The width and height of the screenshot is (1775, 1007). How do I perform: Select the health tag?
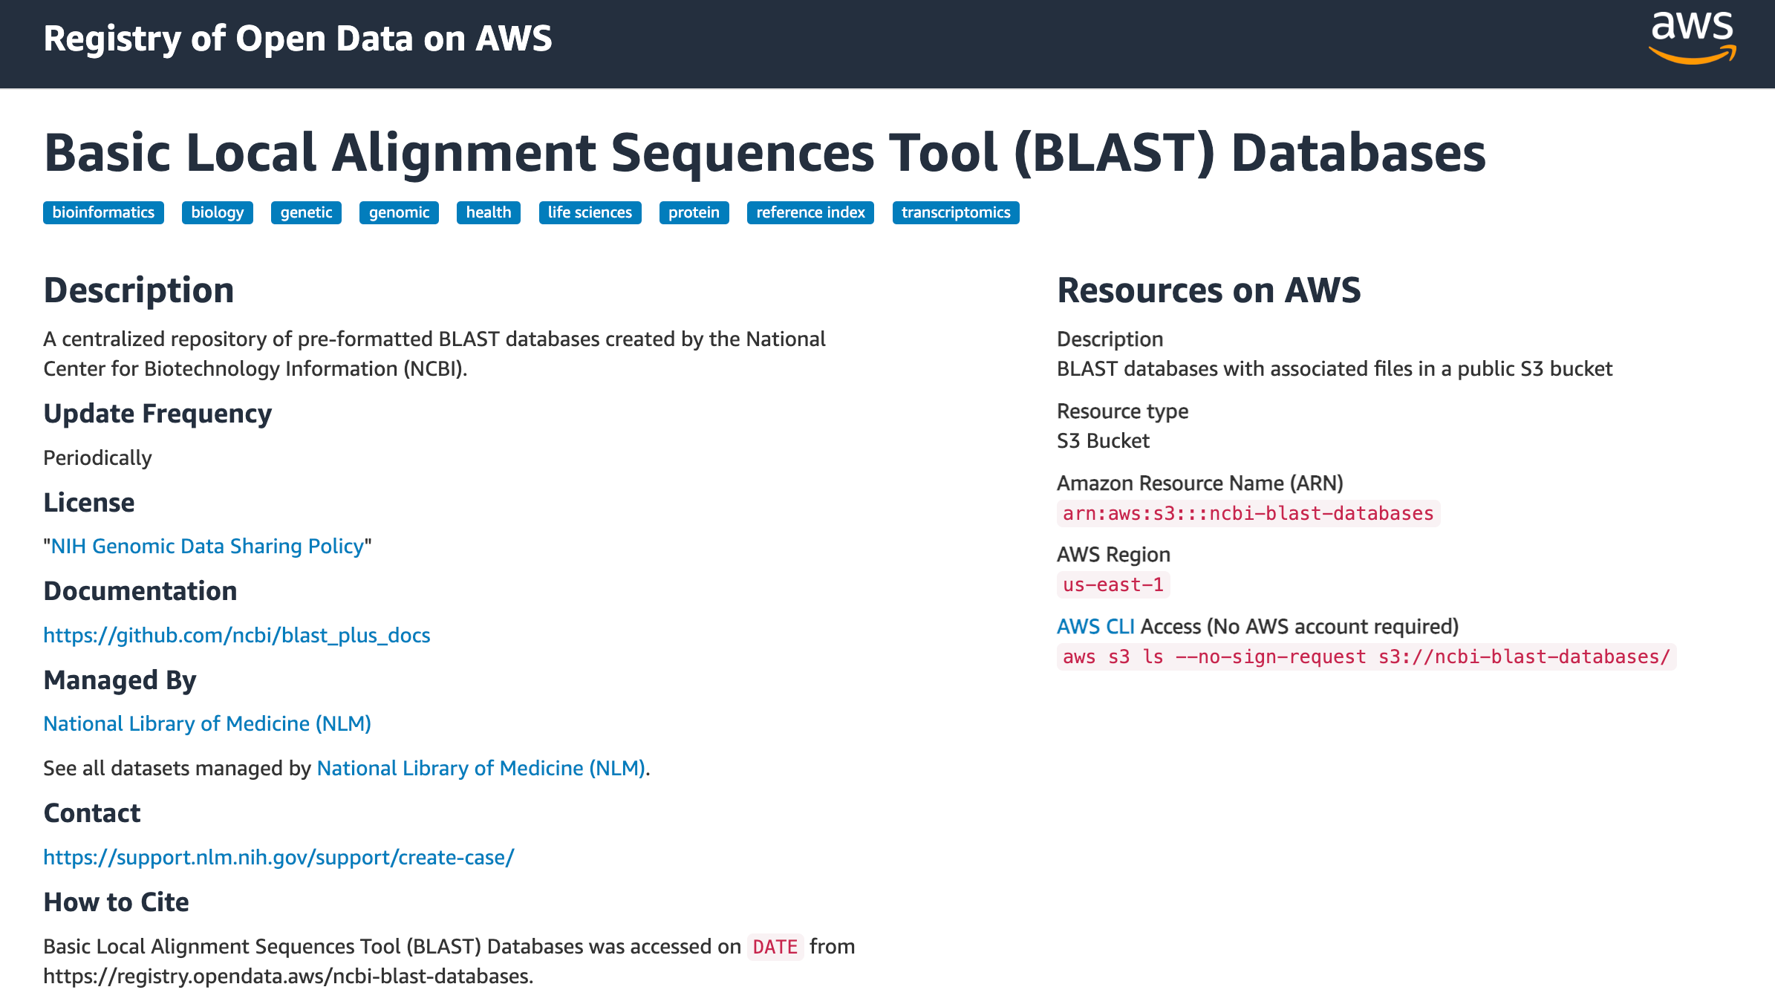tap(489, 212)
